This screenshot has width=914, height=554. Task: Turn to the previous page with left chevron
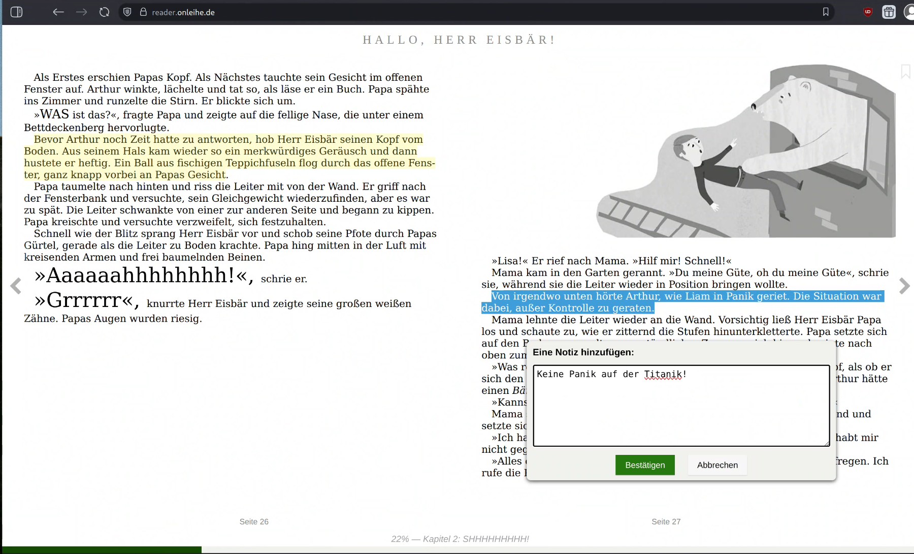point(16,286)
